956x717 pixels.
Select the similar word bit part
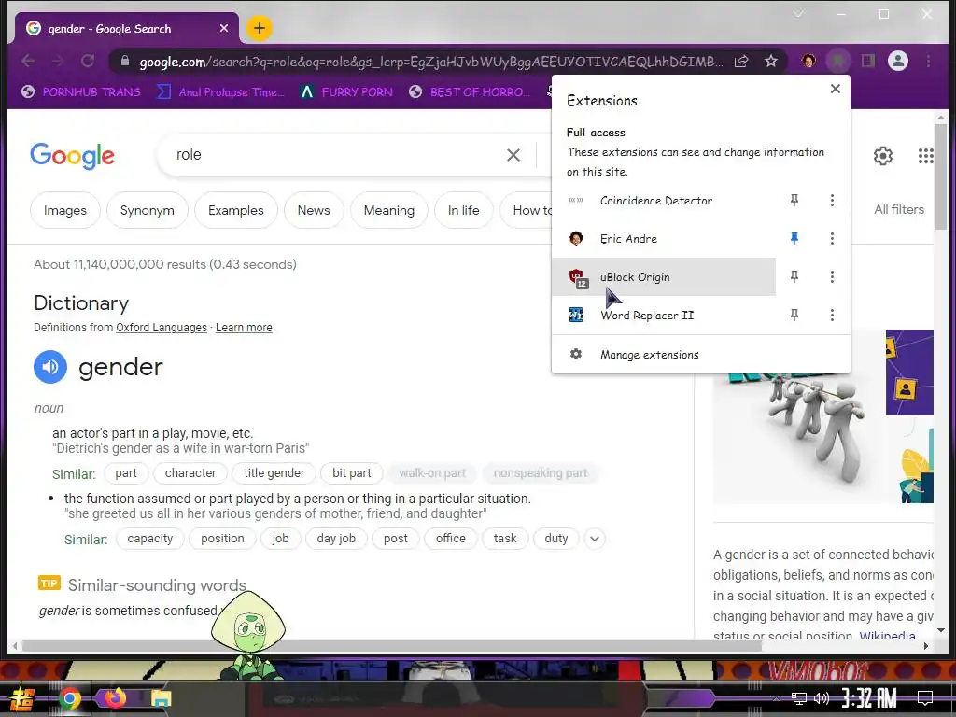tap(351, 473)
